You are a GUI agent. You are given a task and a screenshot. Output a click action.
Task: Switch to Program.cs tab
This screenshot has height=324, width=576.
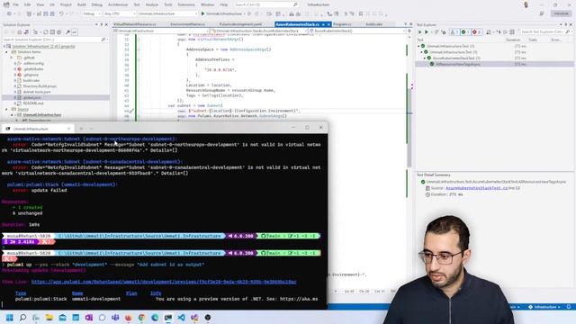point(342,24)
